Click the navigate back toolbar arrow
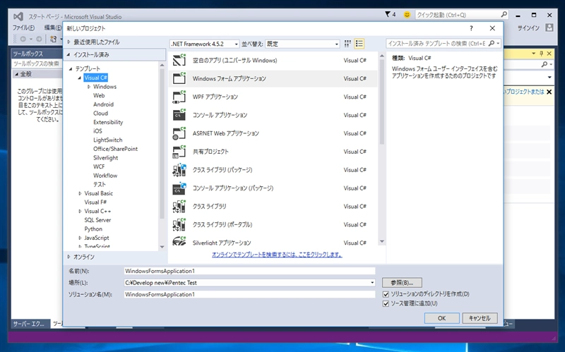Viewport: 565px width, 352px height. (x=23, y=39)
